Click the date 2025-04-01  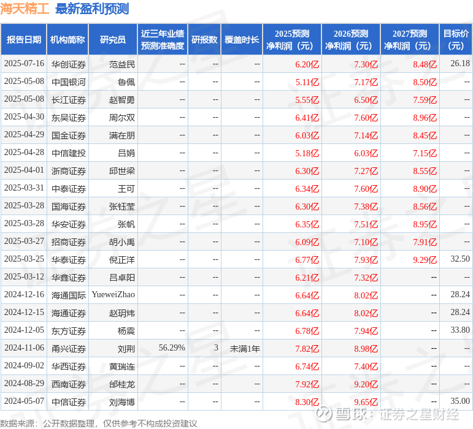click(24, 170)
